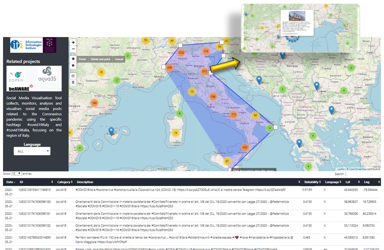Click the edit layers icon
Viewport: 384px width, 250px height.
[73, 75]
